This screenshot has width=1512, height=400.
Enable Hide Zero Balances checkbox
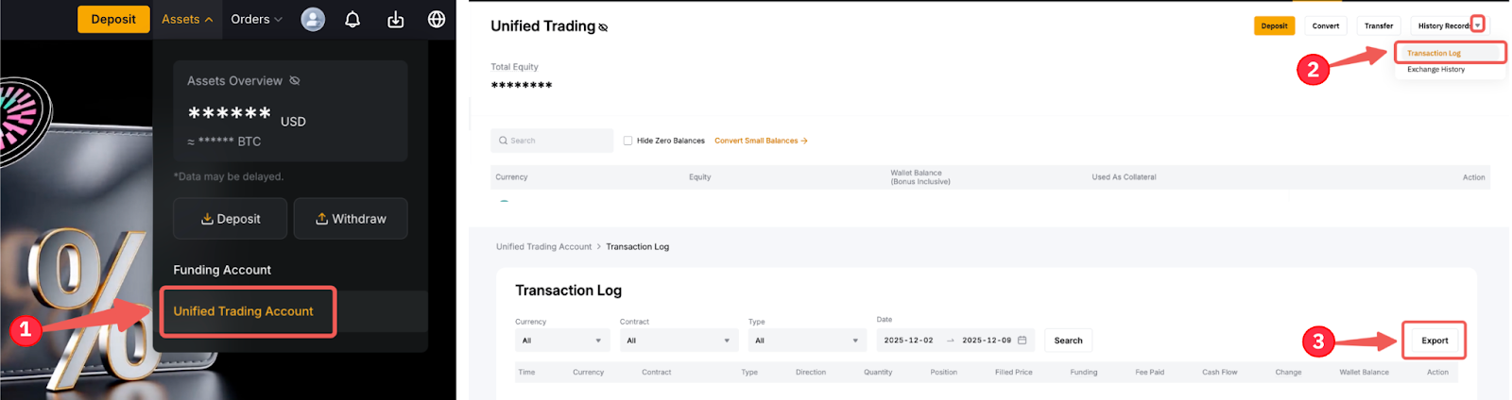tap(627, 141)
